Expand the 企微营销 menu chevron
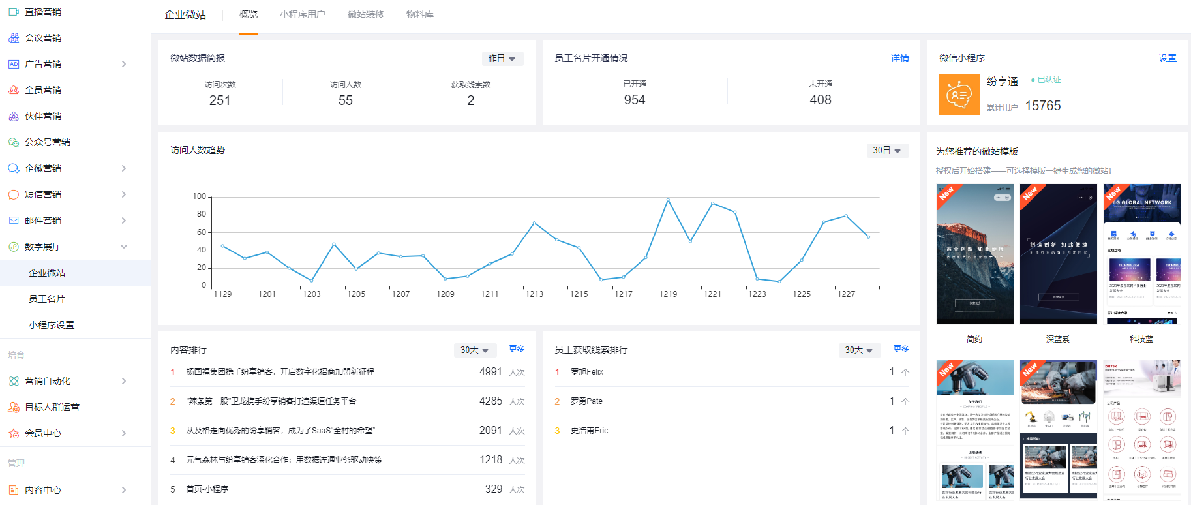 click(x=124, y=168)
